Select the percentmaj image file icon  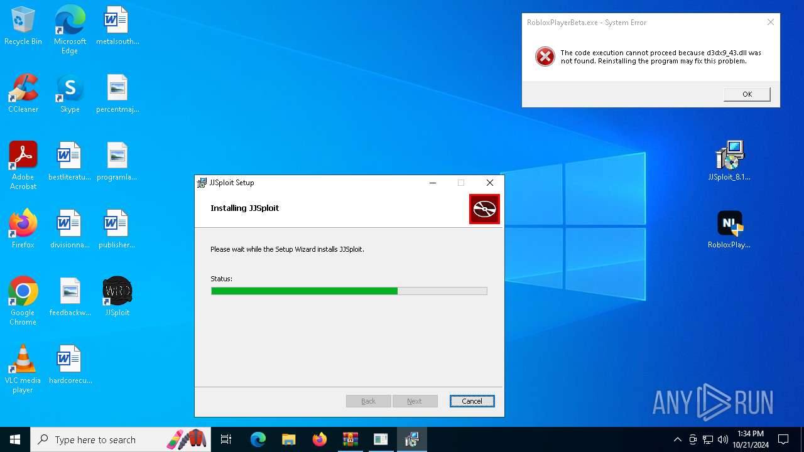tap(117, 94)
